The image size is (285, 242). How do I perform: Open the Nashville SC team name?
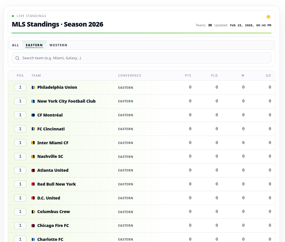click(50, 156)
